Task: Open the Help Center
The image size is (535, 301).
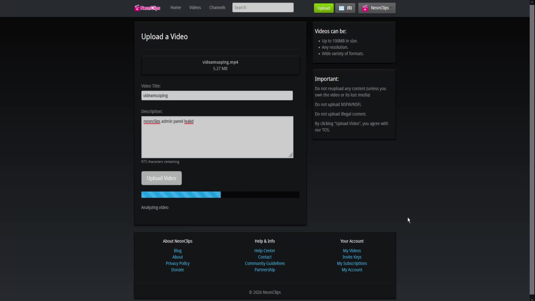Action: pyautogui.click(x=264, y=251)
